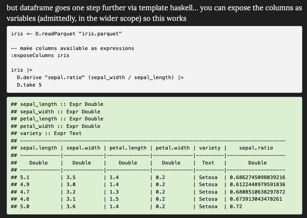The image size is (307, 218).
Task: Click the petal.width table column header
Action: [x=173, y=148]
